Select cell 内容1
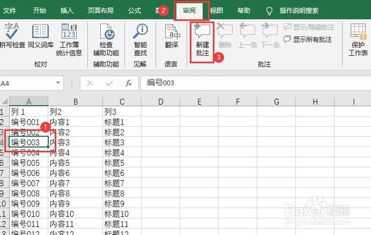The width and height of the screenshot is (371, 235). pos(76,122)
